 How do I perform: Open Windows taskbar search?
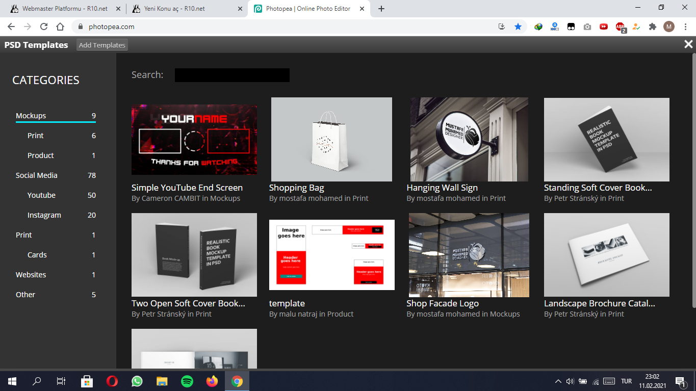pos(37,381)
